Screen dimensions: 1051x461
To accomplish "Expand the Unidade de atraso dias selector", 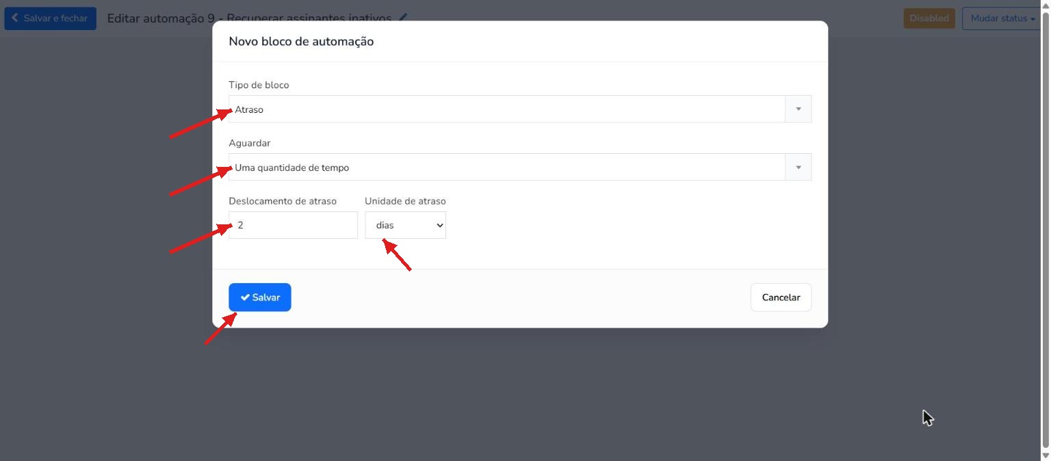I will [x=405, y=225].
